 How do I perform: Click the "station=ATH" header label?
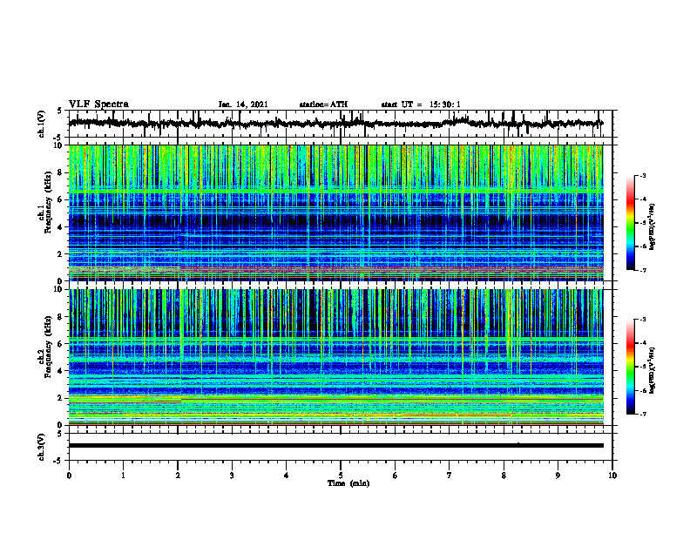[x=323, y=105]
